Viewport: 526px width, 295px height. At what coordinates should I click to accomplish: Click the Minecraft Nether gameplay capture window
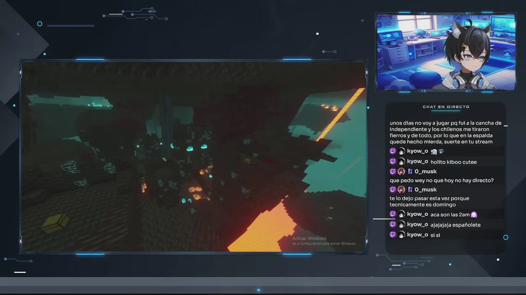[194, 156]
